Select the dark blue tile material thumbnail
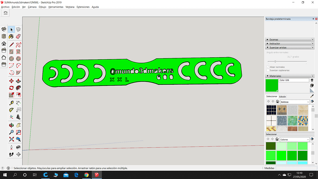The width and height of the screenshot is (318, 179). coord(271,110)
